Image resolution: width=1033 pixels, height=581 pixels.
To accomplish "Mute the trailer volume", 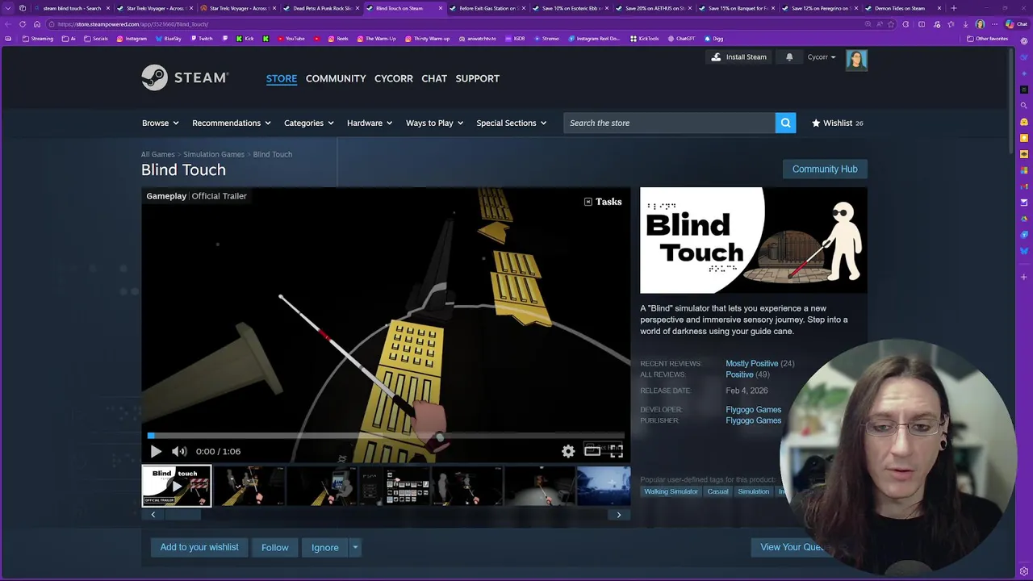I will (x=179, y=452).
